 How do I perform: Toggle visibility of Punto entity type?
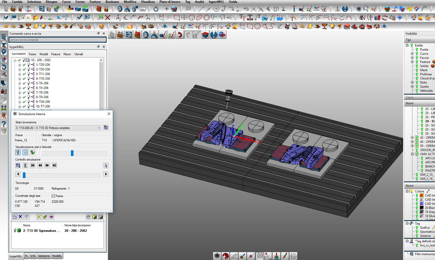417,50
